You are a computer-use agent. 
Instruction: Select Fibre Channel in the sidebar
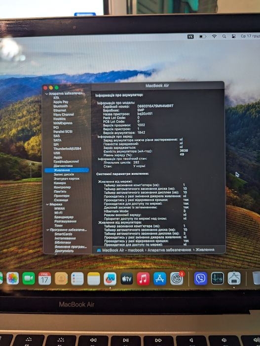point(64,115)
